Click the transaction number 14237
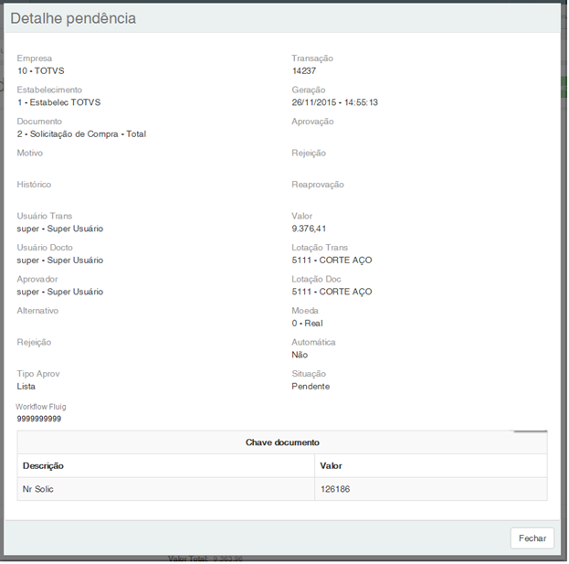The width and height of the screenshot is (569, 564). [303, 70]
